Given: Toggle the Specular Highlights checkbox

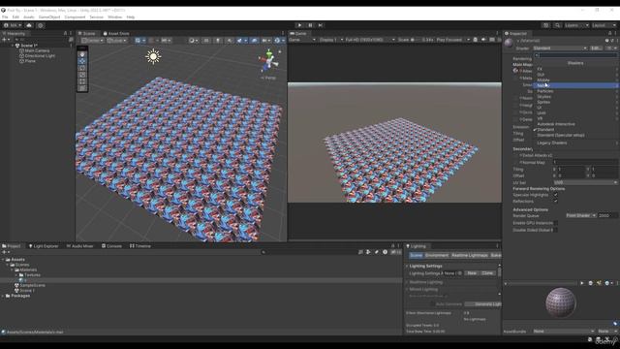Looking at the screenshot, I should [555, 195].
